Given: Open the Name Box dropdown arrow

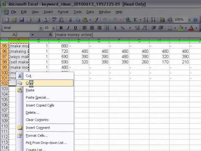Looking at the screenshot, I should click(32, 34).
